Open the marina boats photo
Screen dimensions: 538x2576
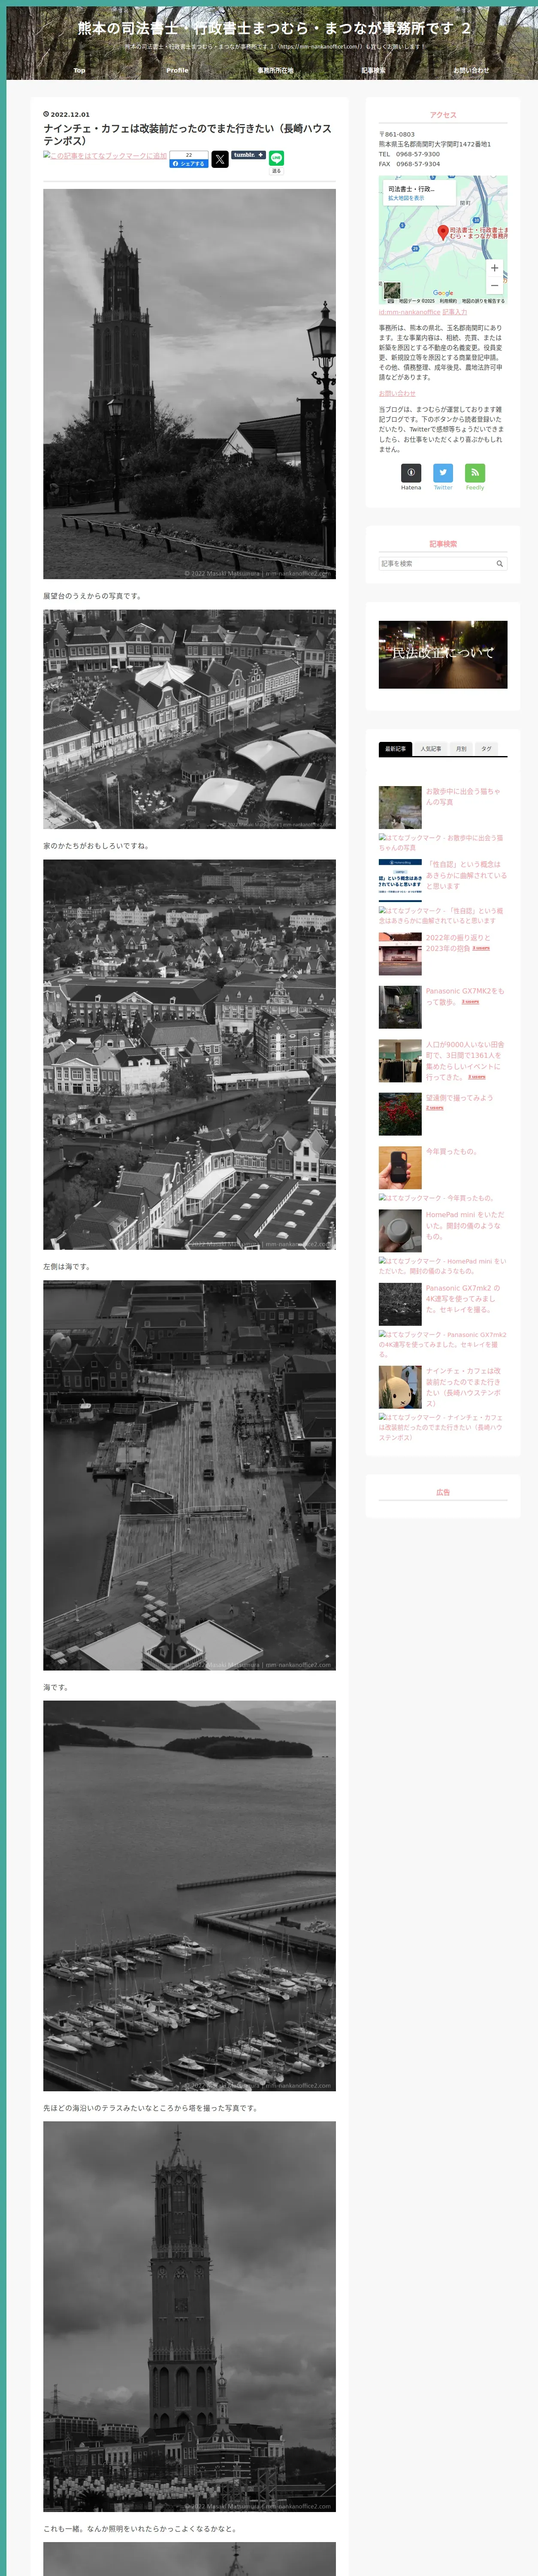tap(189, 1897)
